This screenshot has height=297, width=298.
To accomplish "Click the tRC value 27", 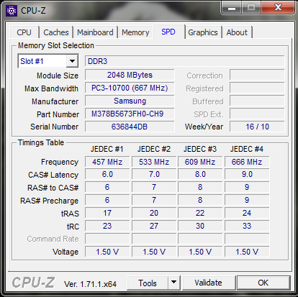I will [x=154, y=226].
